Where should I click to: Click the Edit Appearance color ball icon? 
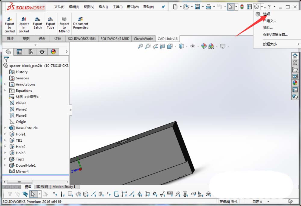click(x=204, y=46)
